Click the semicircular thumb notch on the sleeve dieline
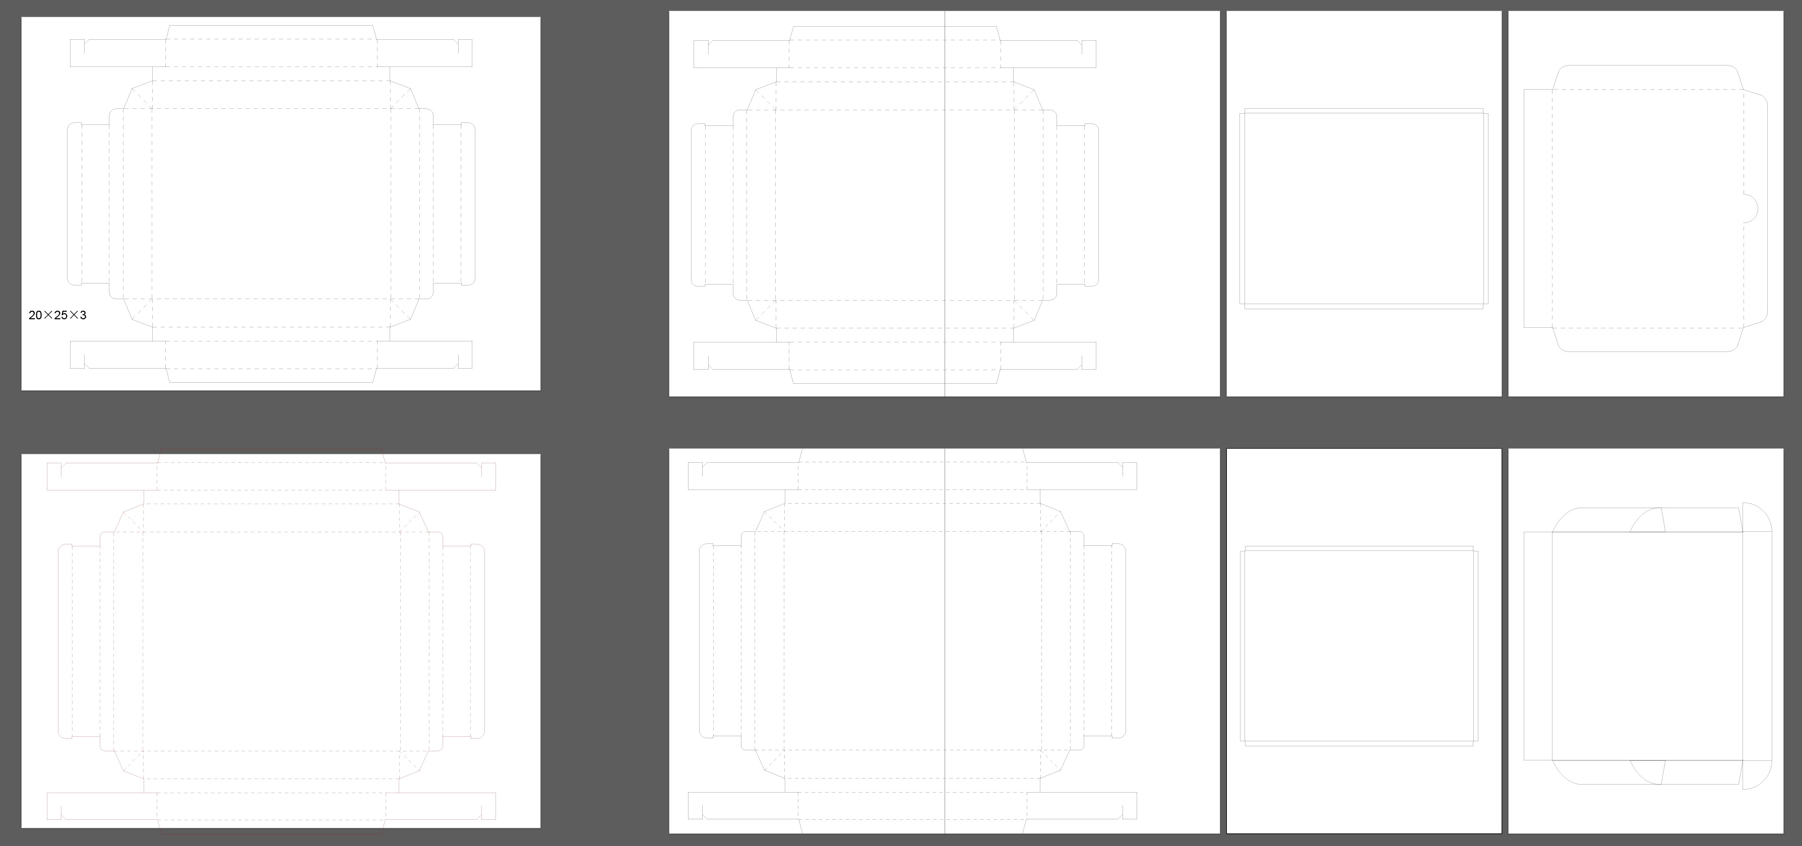This screenshot has width=1802, height=846. tap(1750, 208)
